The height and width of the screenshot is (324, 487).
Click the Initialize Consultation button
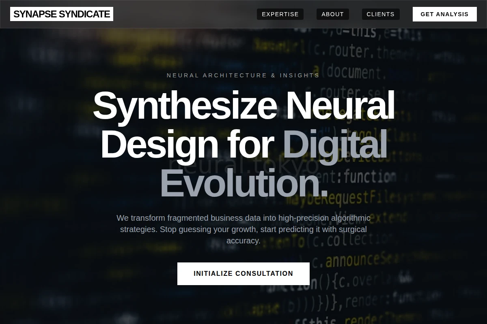click(x=243, y=274)
